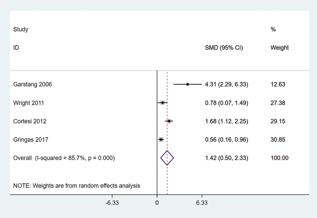Click the Wright 2011 point estimate square
The height and width of the screenshot is (218, 317).
click(162, 103)
